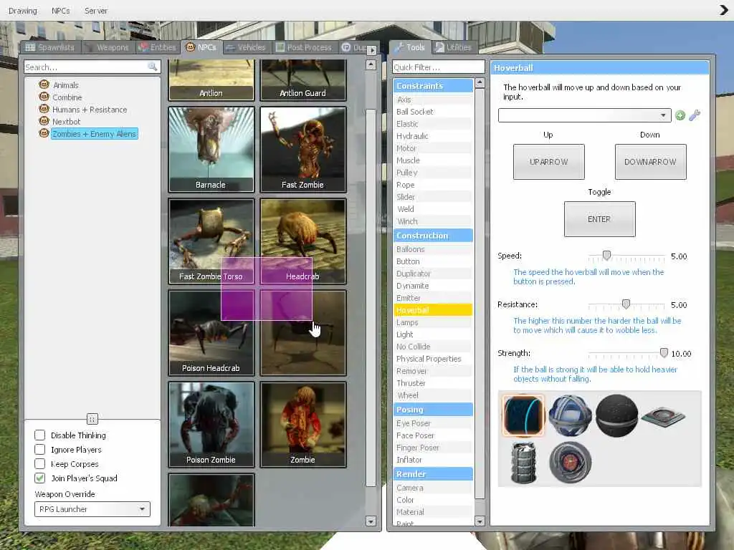Show more spawn menu tabs arrow

tap(372, 49)
